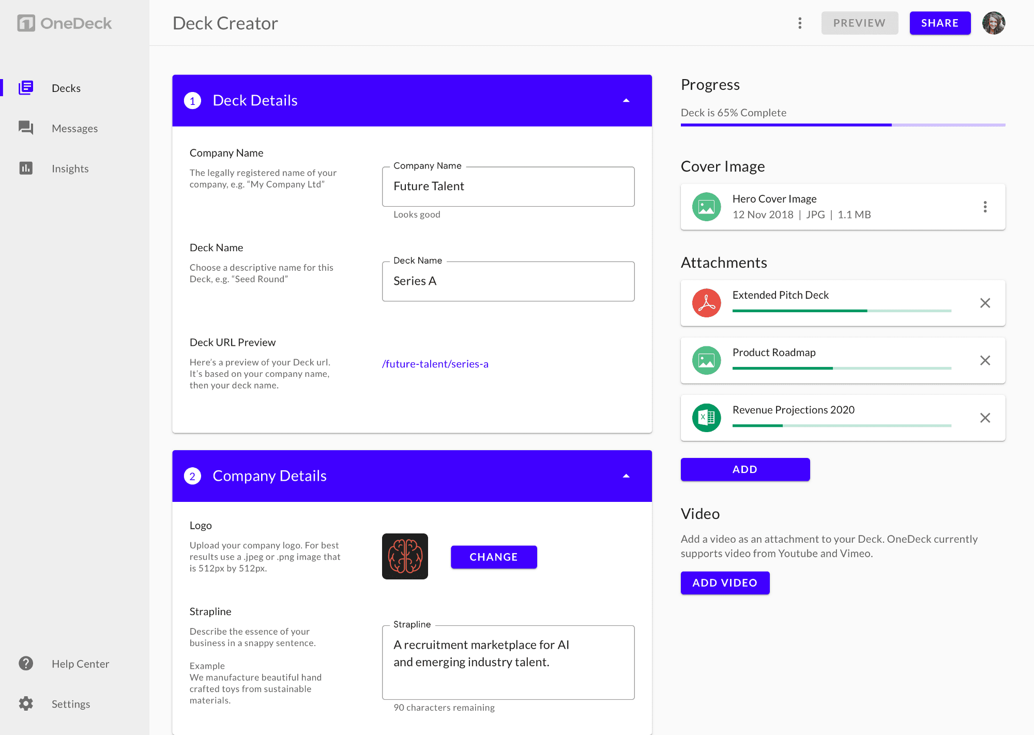Viewport: 1034px width, 735px height.
Task: Focus the Strapline text area
Action: coord(508,662)
